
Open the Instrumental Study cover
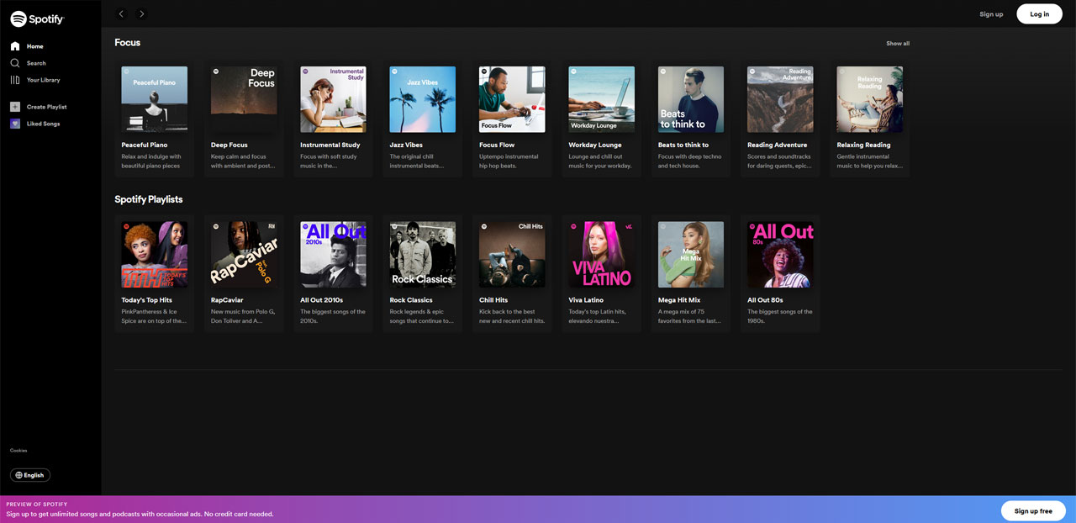(334, 99)
